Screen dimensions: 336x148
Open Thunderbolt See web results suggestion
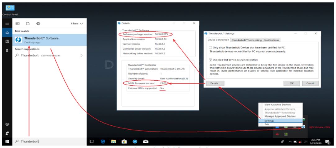tap(49, 55)
